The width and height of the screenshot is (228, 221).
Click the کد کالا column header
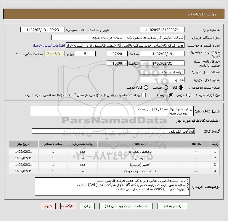coord(196,144)
